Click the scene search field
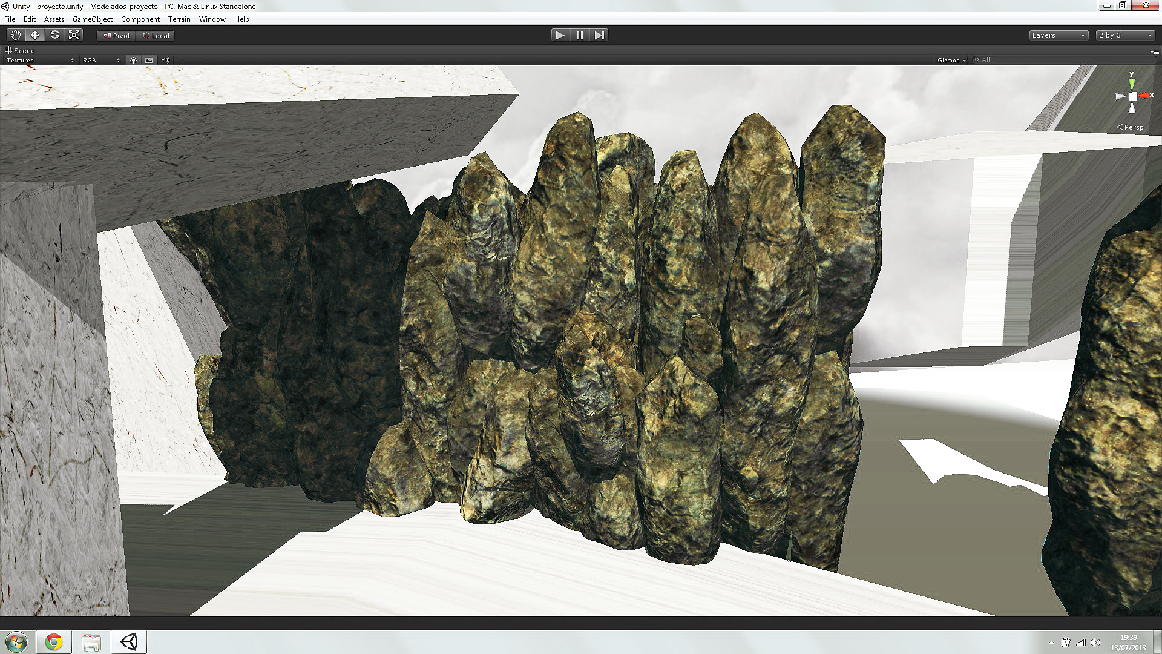Image resolution: width=1162 pixels, height=654 pixels. (x=1065, y=60)
